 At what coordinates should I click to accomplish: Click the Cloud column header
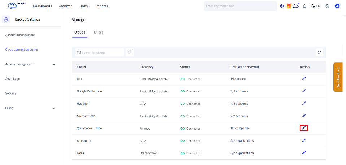[x=81, y=67]
